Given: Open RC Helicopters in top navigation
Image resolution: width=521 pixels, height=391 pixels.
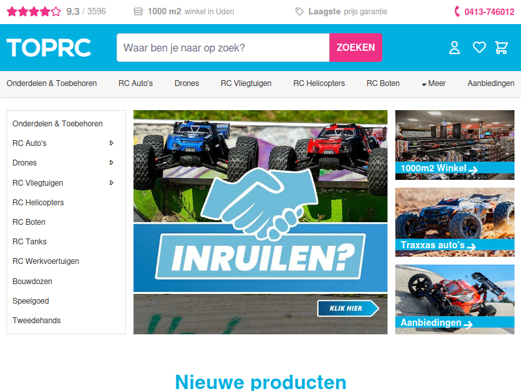Looking at the screenshot, I should (319, 83).
